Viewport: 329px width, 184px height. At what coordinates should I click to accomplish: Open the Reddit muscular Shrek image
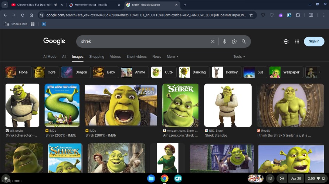291,105
